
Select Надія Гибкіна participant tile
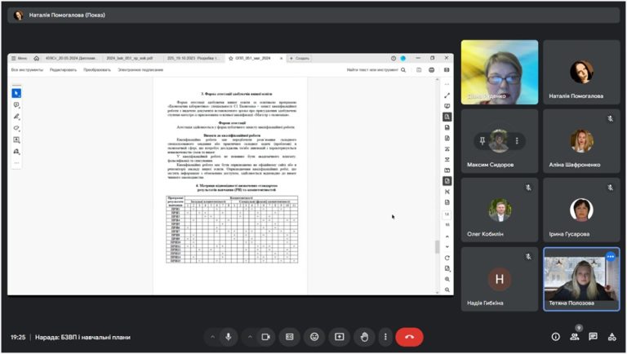click(x=500, y=279)
